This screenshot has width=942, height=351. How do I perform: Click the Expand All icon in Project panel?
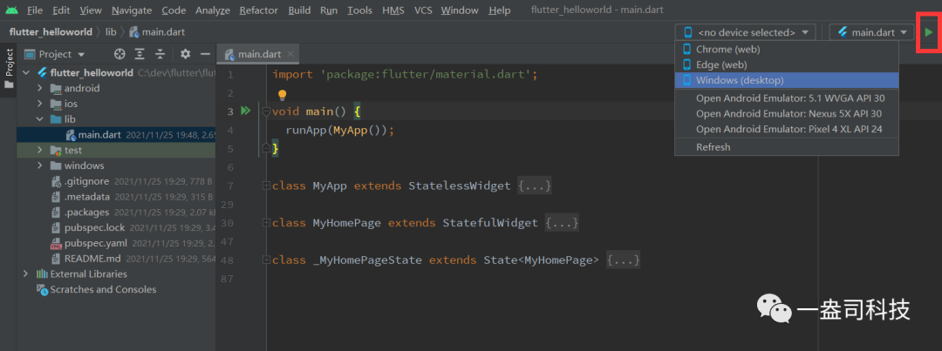pos(140,54)
